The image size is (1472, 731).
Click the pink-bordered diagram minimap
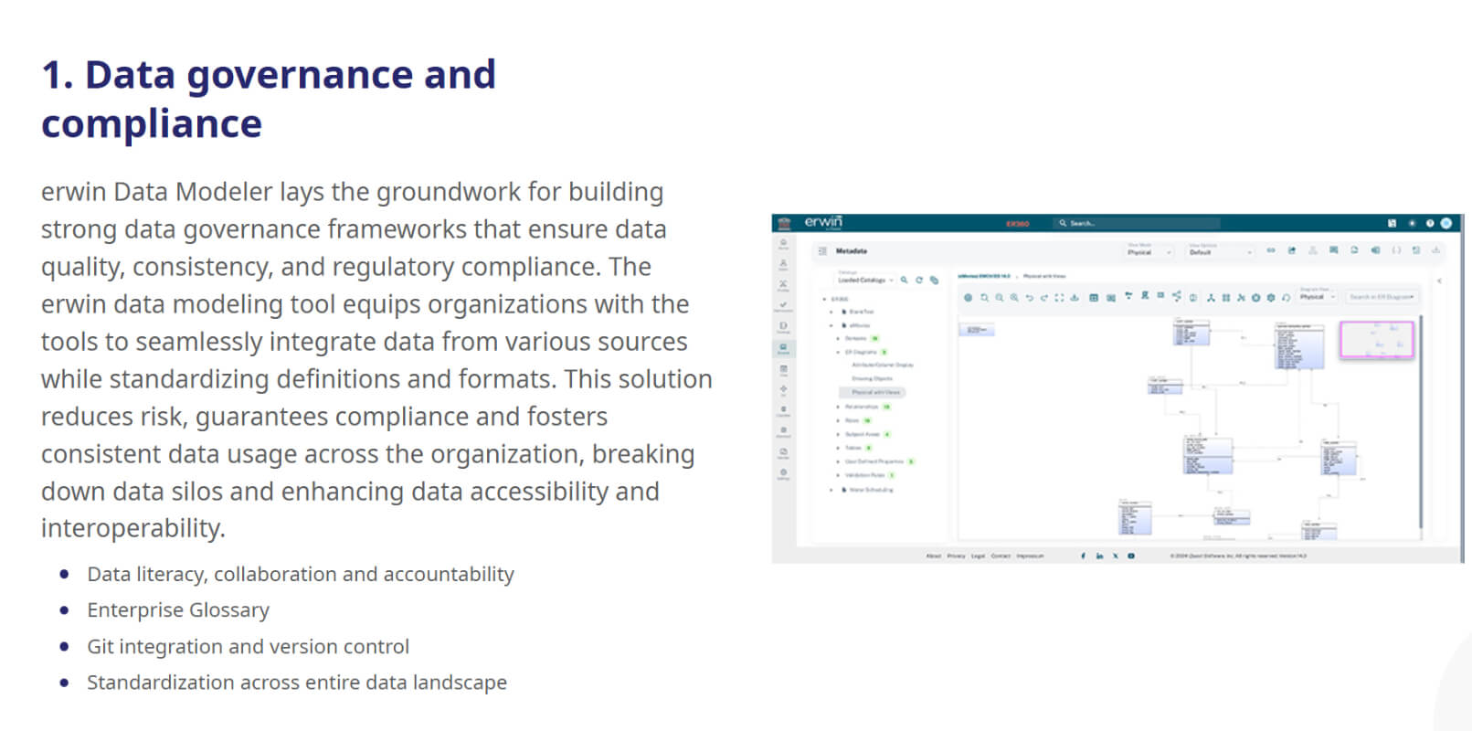[x=1376, y=340]
